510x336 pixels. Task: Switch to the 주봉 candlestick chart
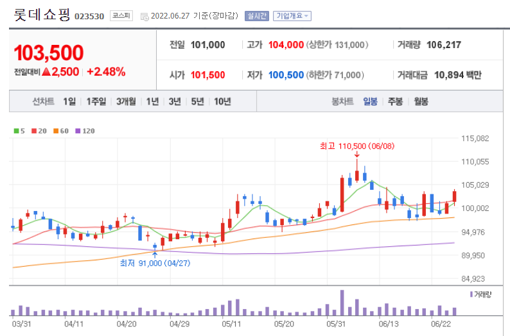[x=395, y=101]
